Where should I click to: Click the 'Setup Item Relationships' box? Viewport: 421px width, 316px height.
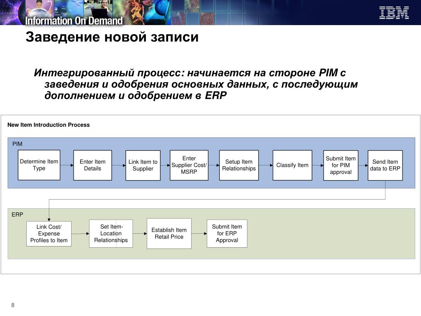point(239,165)
